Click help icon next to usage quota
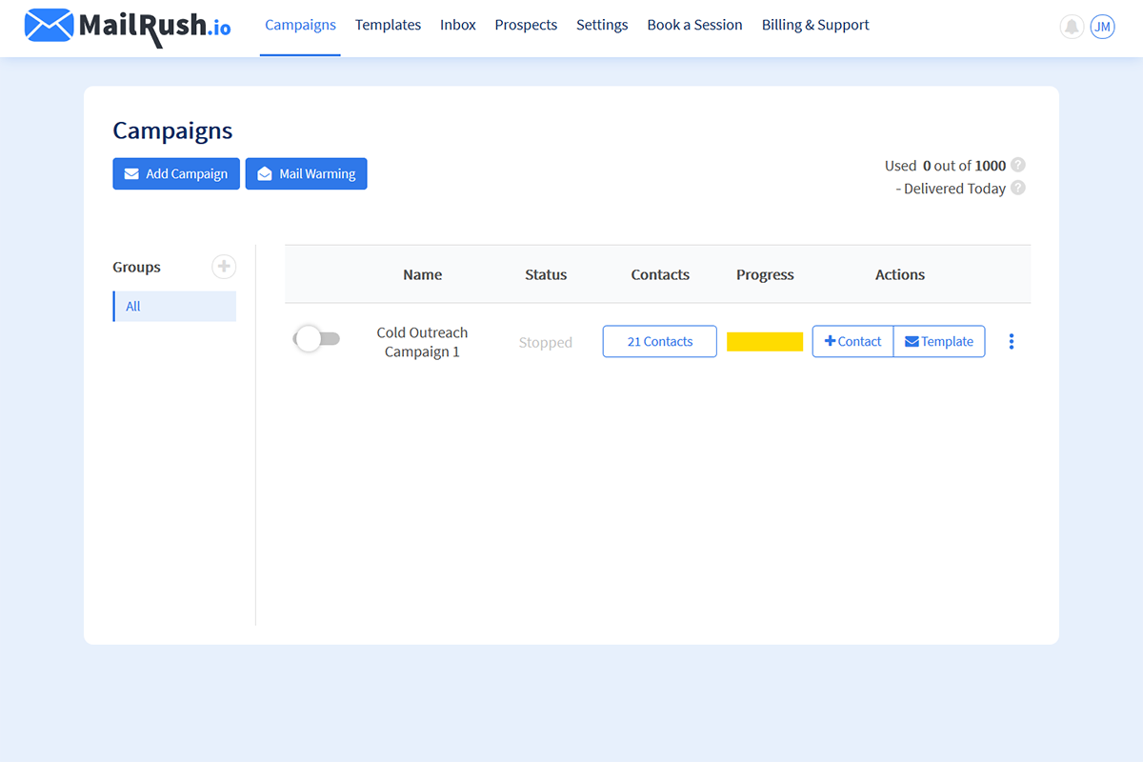Viewport: 1143px width, 762px height. [1018, 165]
